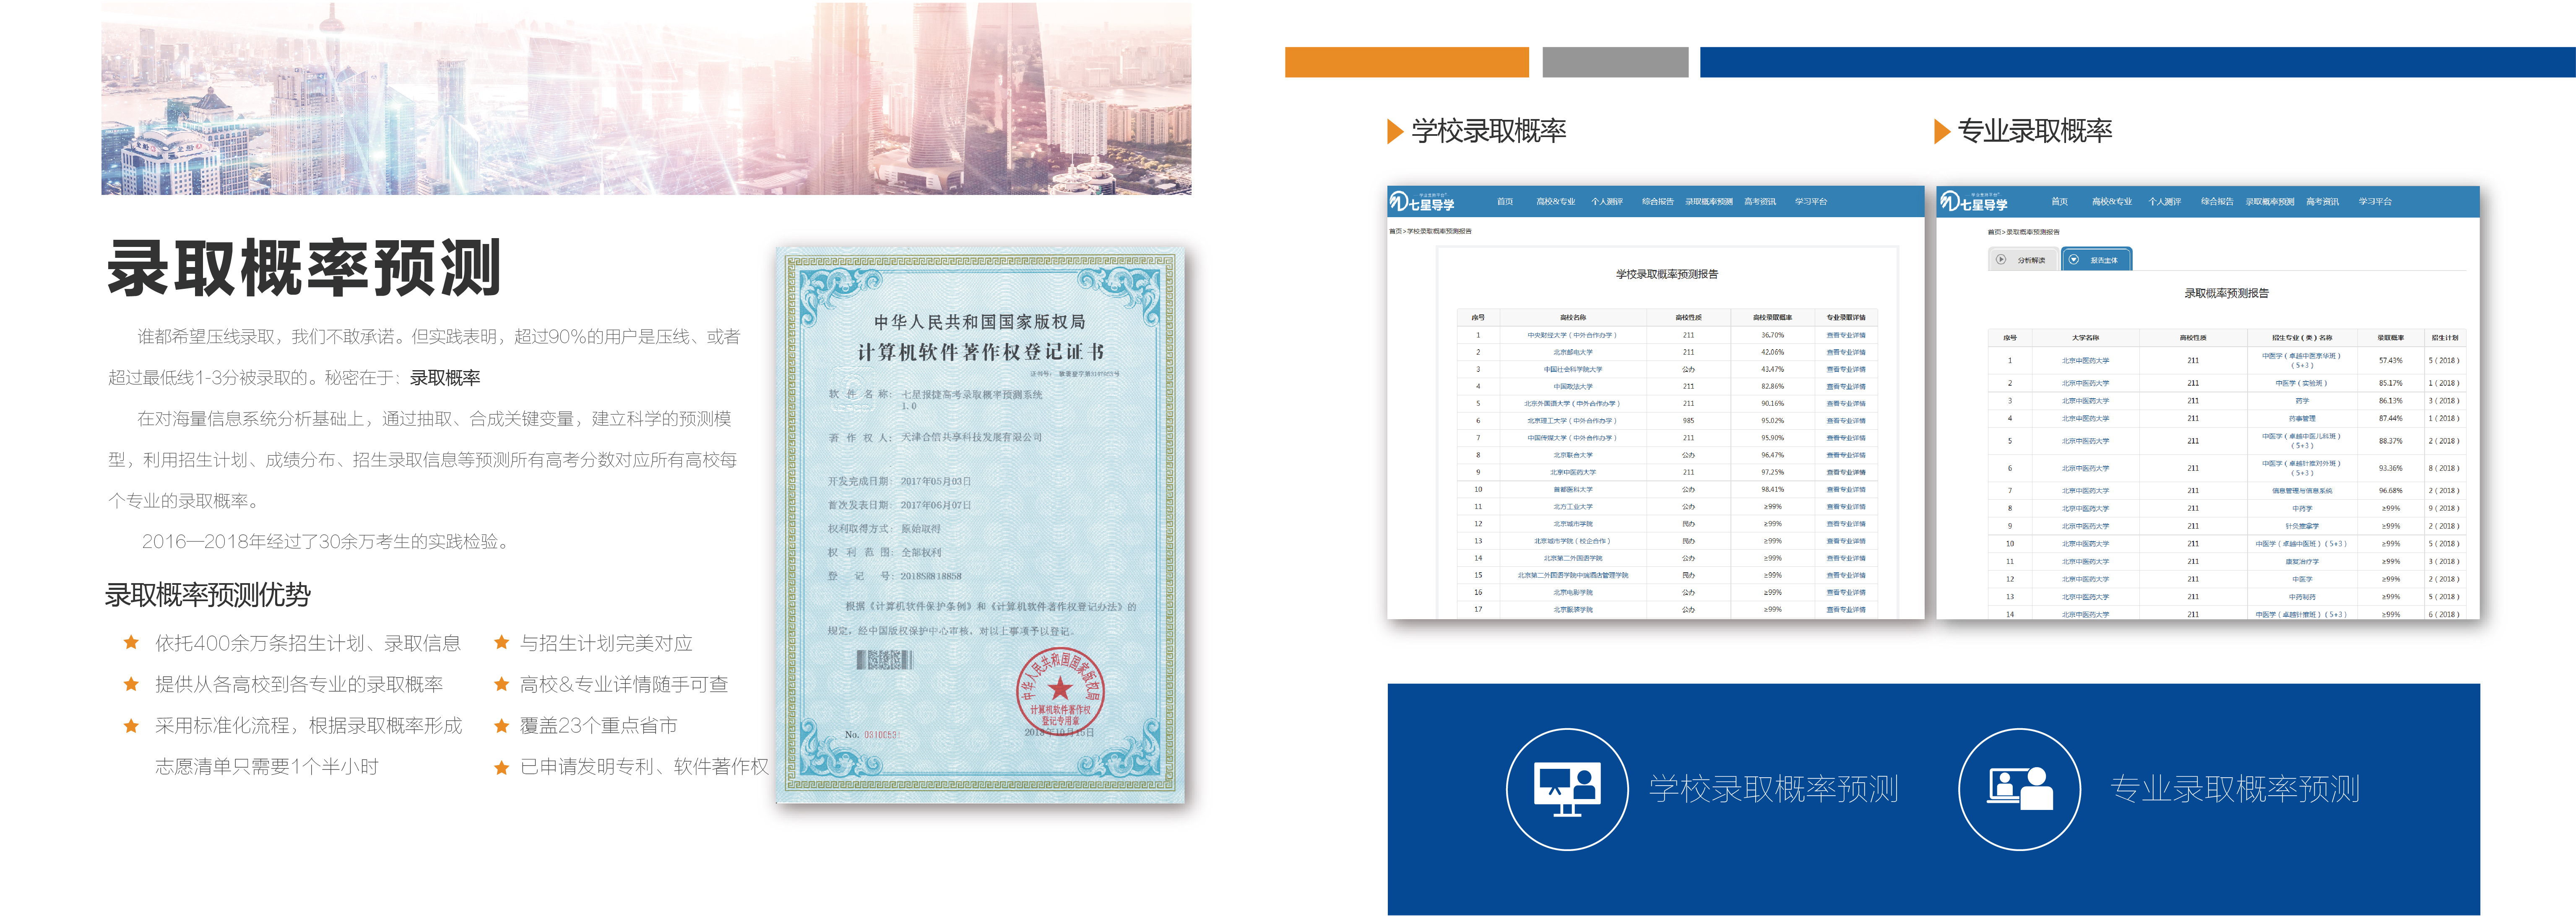Image resolution: width=2576 pixels, height=916 pixels.
Task: Open 高考资讯 menu on 学校录取概率预测报告 page
Action: tap(1760, 202)
